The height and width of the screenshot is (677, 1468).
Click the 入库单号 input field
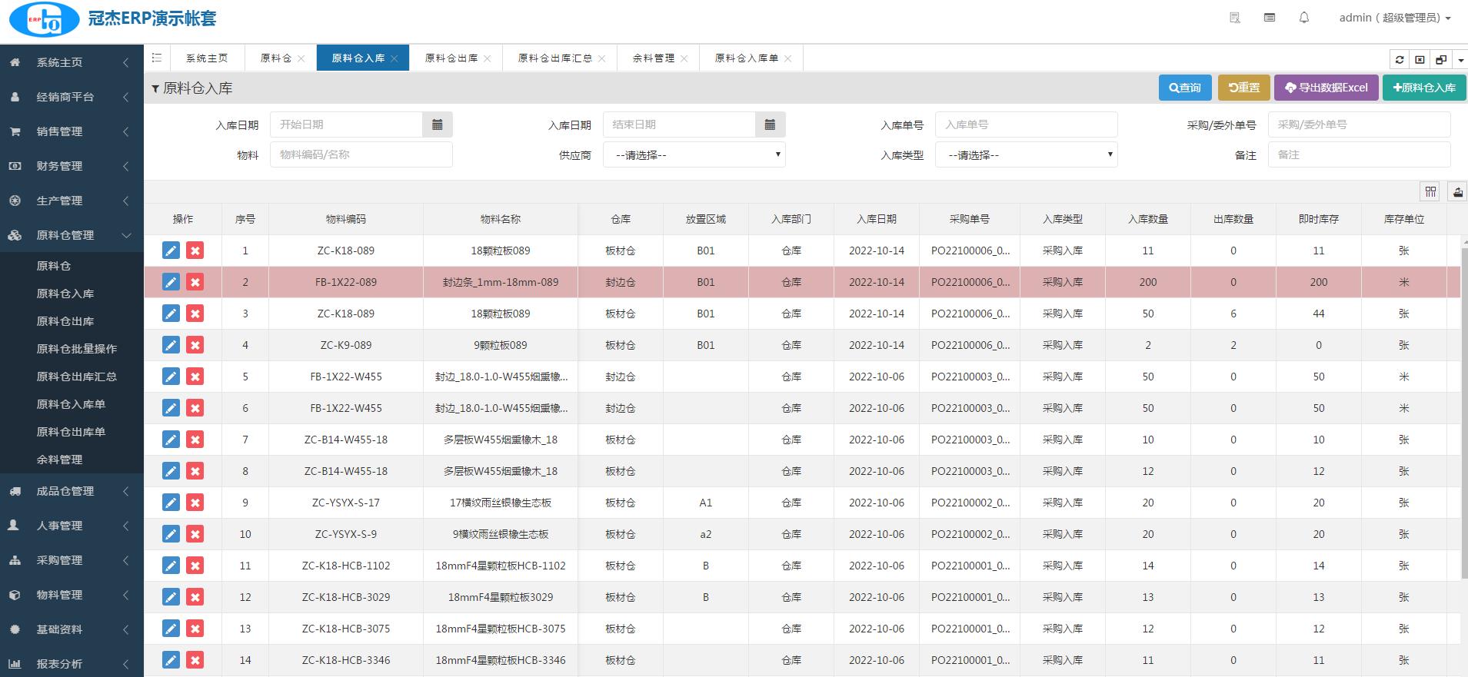click(x=1026, y=124)
